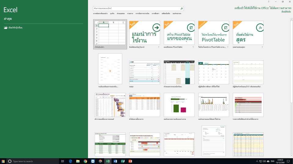Open the simple monthly budget chart template

pos(179,105)
